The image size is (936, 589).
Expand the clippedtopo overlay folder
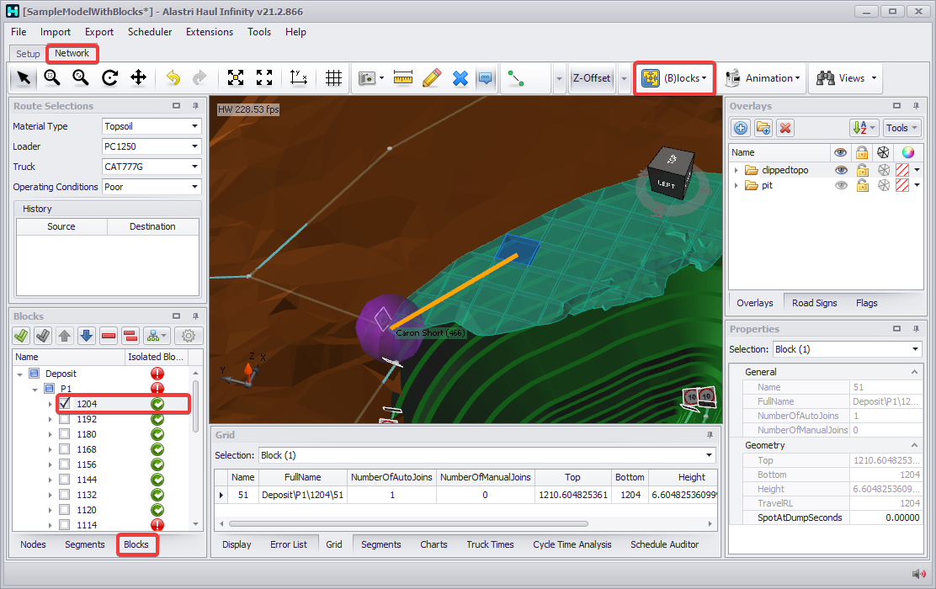pos(737,170)
